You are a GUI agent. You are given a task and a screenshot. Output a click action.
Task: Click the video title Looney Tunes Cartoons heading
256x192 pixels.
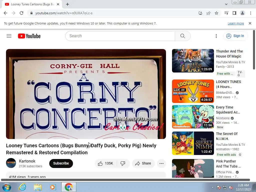[x=81, y=149]
